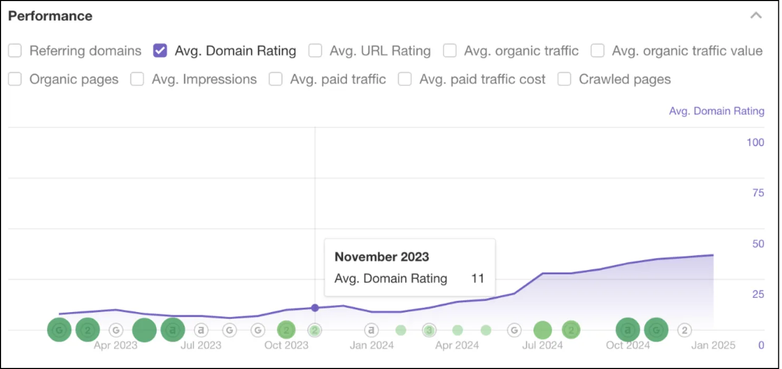The width and height of the screenshot is (782, 369).
Task: Click the Jan 2024 axis label
Action: (x=372, y=346)
